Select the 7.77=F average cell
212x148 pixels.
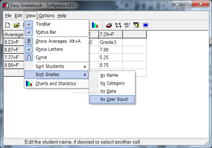[14, 57]
